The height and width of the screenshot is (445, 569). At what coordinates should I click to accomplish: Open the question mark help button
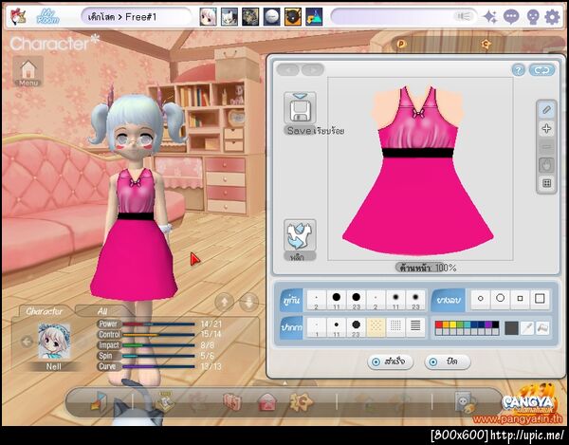(x=518, y=70)
